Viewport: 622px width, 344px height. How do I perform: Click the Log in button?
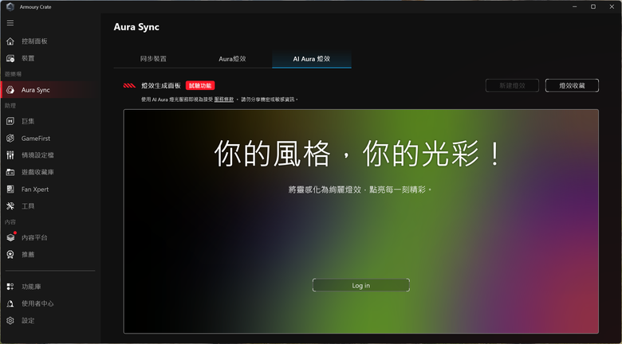click(x=361, y=285)
